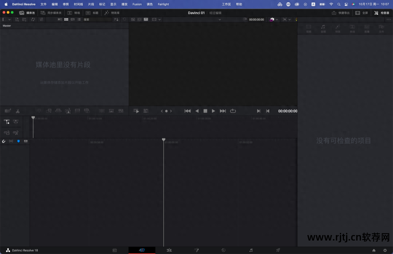Click the project settings gear icon
Viewport: 393px width, 254px height.
tap(385, 250)
